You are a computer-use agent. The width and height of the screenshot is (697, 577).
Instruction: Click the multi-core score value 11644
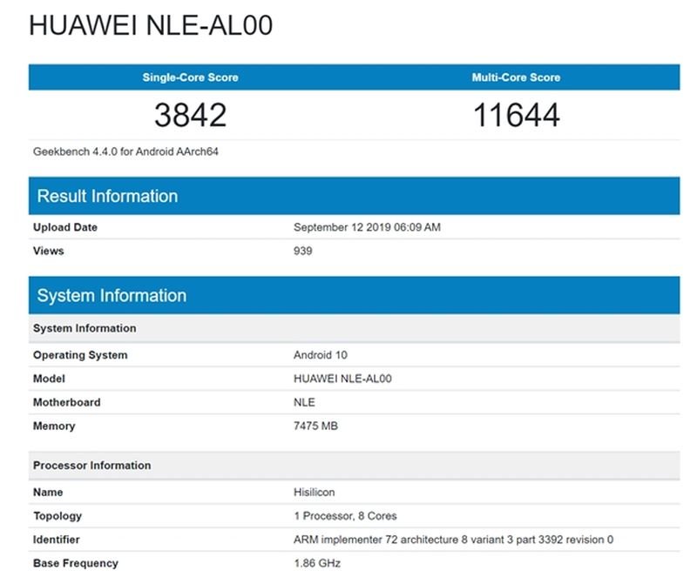click(516, 115)
